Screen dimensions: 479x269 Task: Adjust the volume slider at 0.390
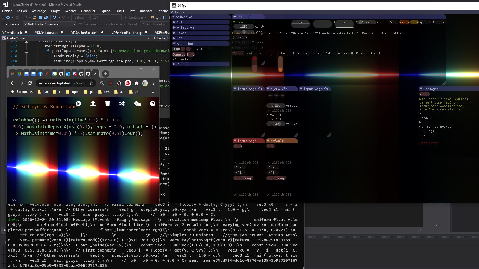276,124
